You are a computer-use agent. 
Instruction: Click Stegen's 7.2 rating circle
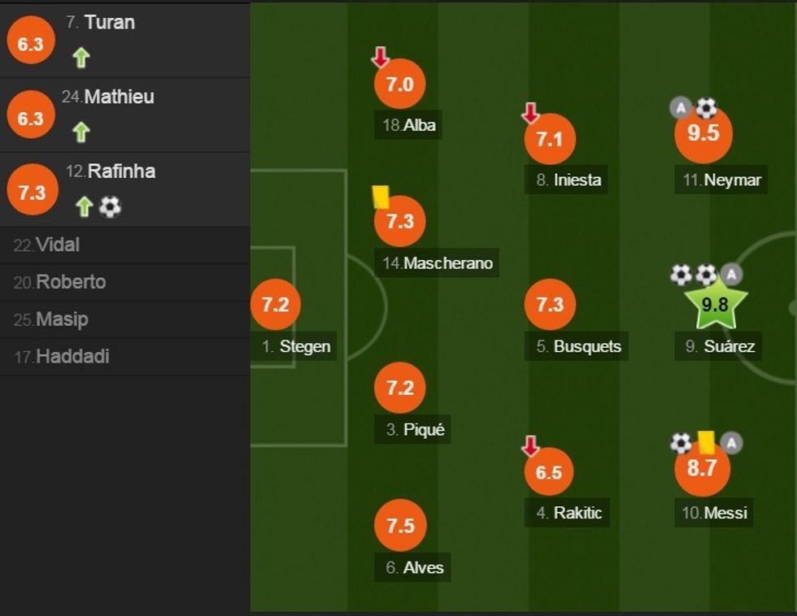click(276, 304)
